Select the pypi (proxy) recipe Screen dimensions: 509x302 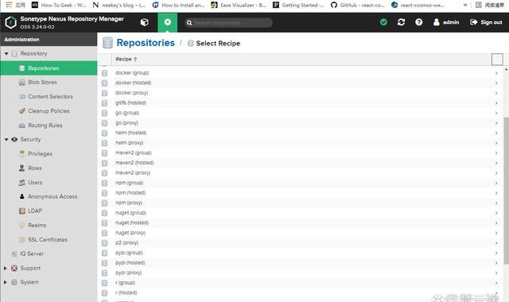[x=301, y=273]
